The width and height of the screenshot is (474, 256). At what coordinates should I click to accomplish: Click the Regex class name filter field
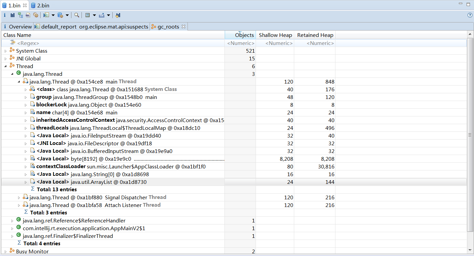pos(113,43)
